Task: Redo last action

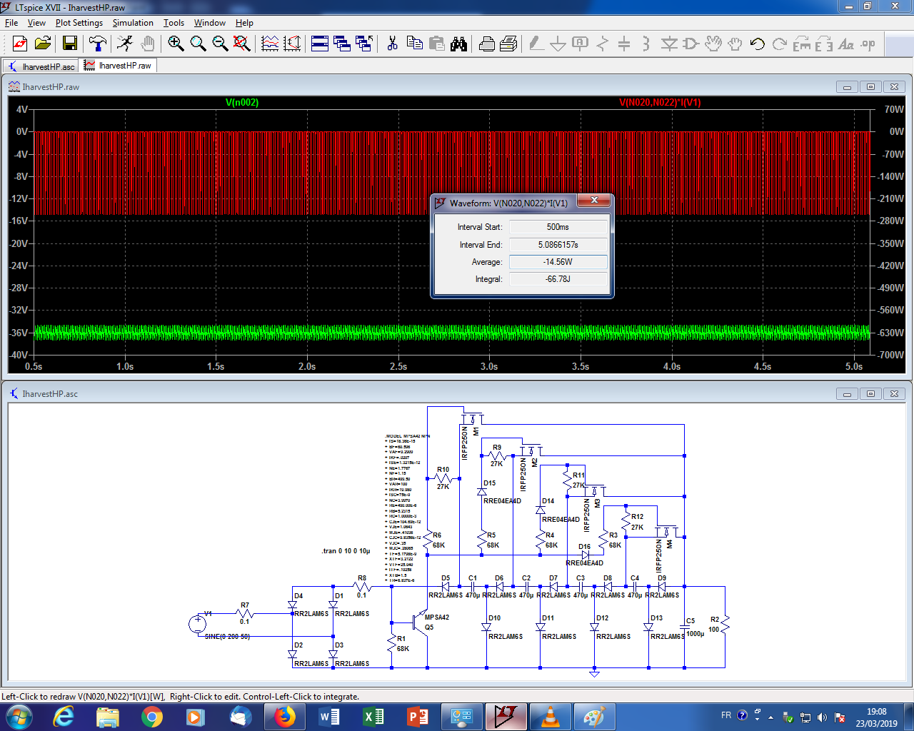Action: [x=780, y=44]
